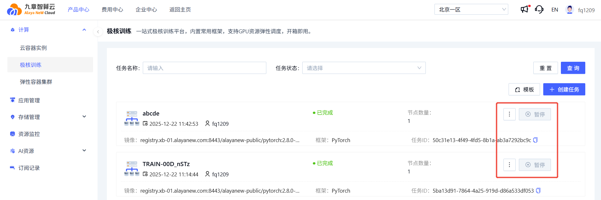Collapse the left sidebar panel

coord(98,32)
